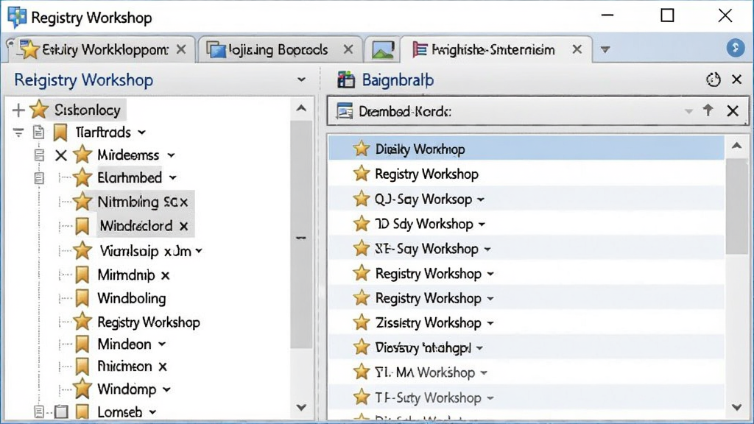Click the left tree scrollbar up arrow

coord(301,109)
